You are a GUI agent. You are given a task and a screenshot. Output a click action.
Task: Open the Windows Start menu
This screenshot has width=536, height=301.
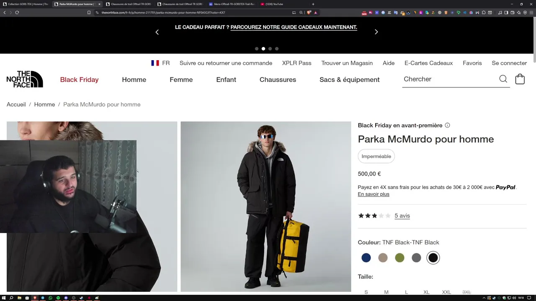[4, 298]
